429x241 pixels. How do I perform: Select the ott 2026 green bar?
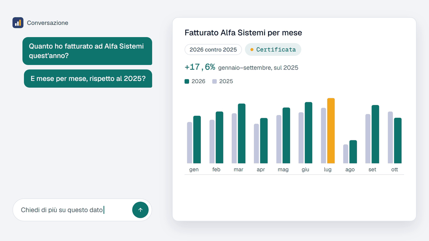[x=398, y=141]
